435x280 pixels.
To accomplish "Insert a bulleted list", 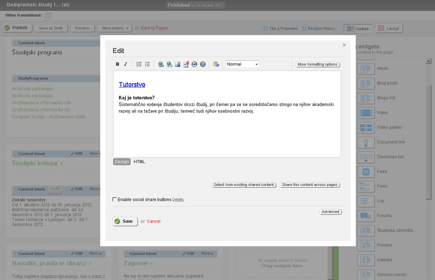I will click(x=147, y=64).
